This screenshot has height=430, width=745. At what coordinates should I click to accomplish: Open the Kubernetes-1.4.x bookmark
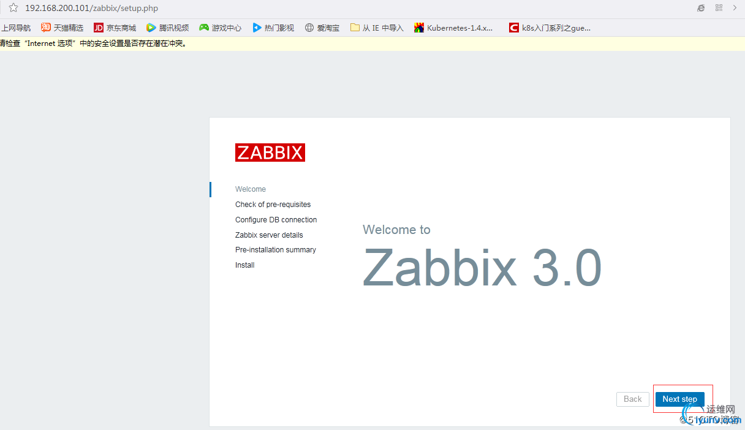pyautogui.click(x=454, y=28)
